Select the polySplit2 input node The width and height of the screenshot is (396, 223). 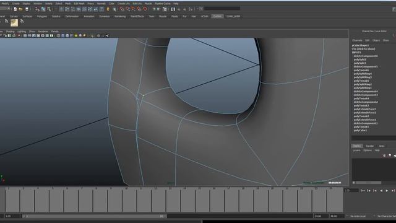point(360,59)
